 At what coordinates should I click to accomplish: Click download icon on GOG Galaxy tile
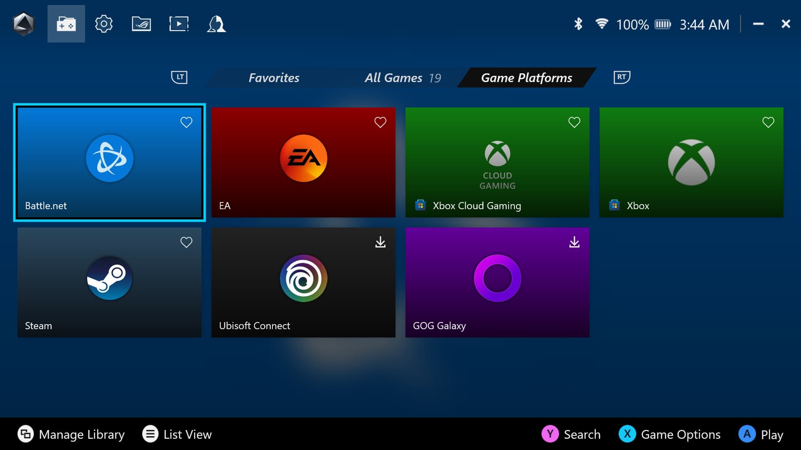pos(574,242)
